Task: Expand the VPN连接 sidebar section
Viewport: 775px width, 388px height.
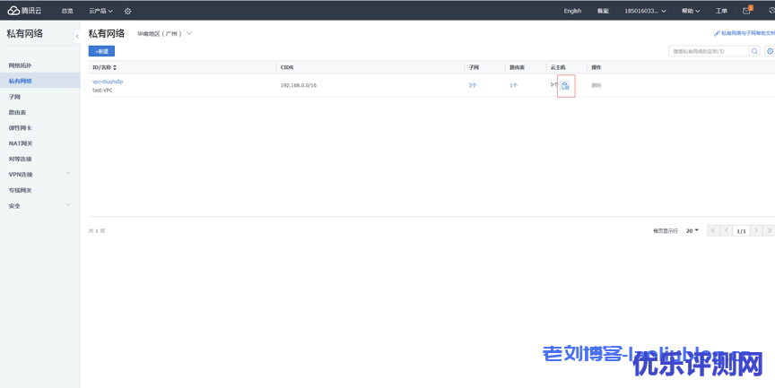Action: (x=67, y=174)
